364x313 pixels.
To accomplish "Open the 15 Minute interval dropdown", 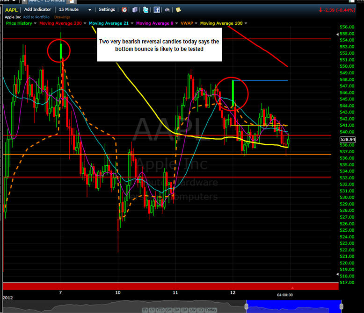I will tap(74, 9).
